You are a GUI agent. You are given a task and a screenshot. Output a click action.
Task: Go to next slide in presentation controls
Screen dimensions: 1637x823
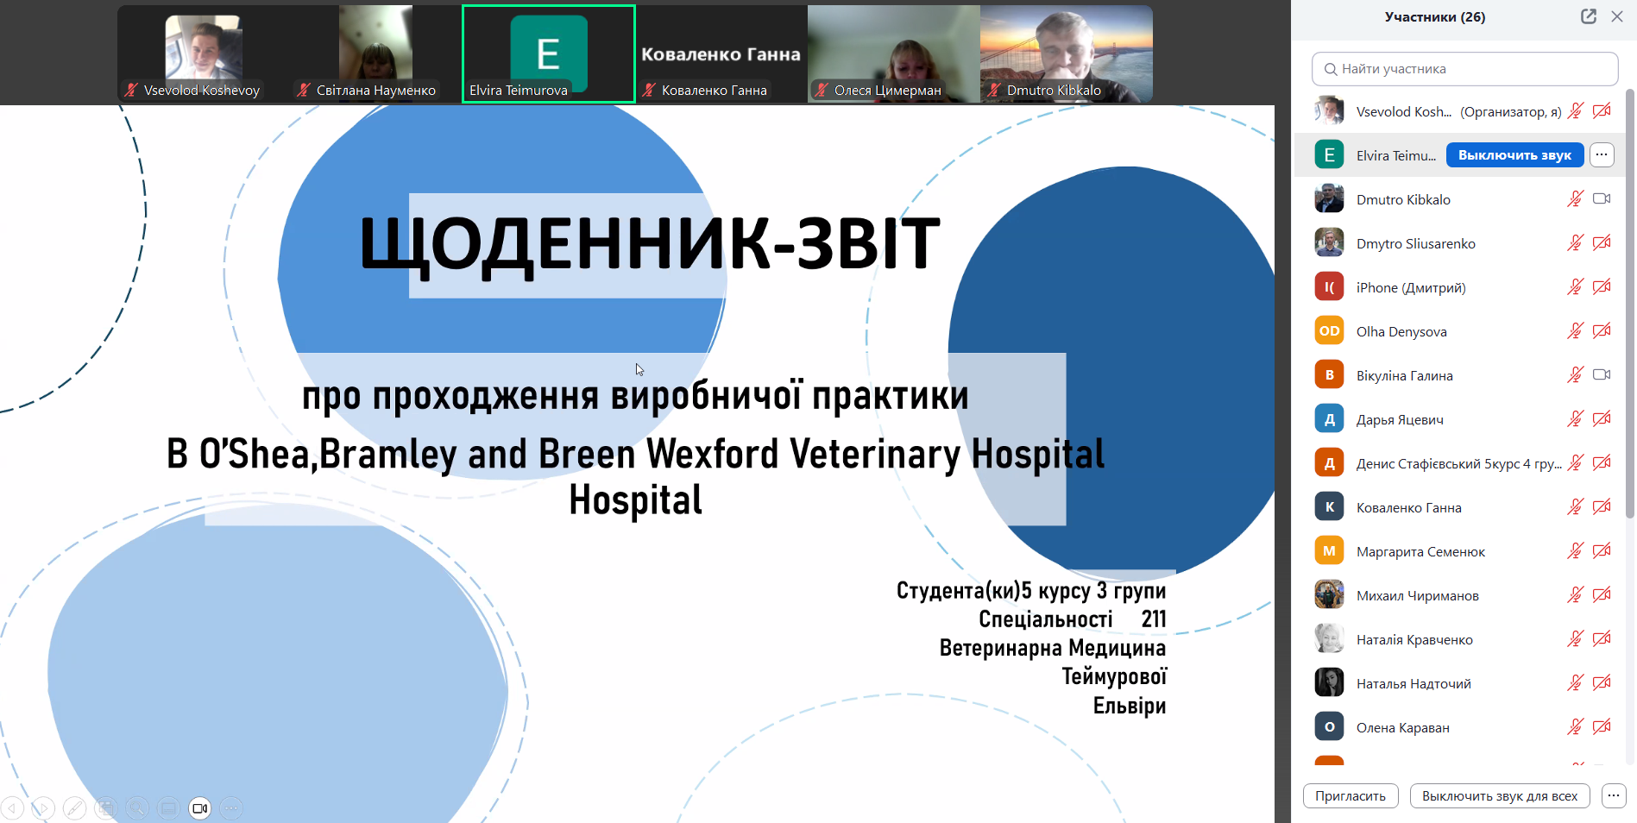(x=43, y=808)
